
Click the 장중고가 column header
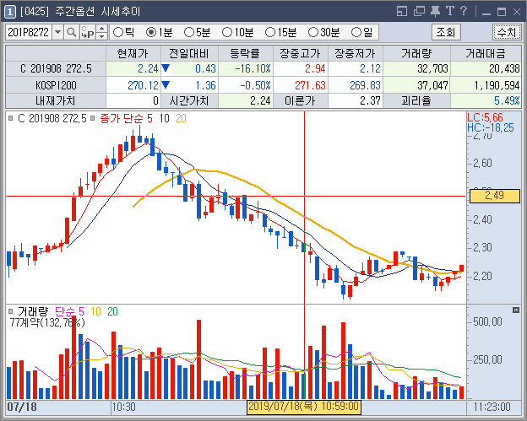[300, 53]
